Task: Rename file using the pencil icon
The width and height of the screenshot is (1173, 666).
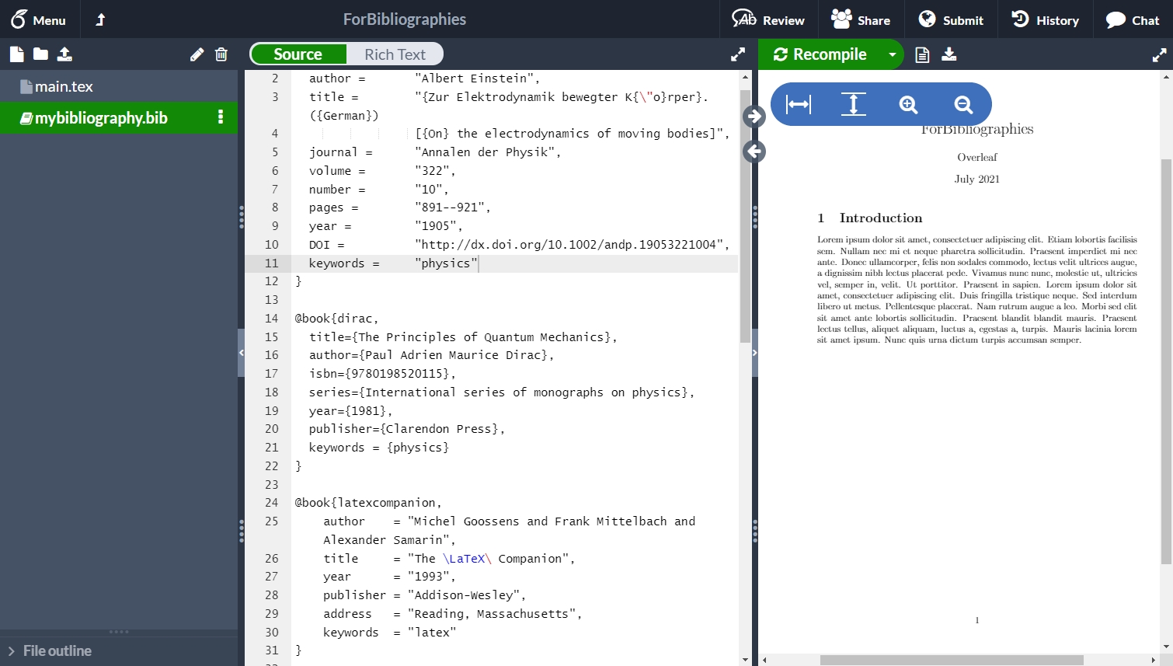Action: pyautogui.click(x=197, y=54)
